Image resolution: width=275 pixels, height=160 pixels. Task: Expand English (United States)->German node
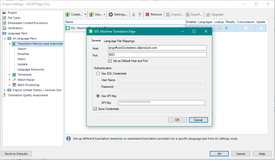[x=5, y=90]
